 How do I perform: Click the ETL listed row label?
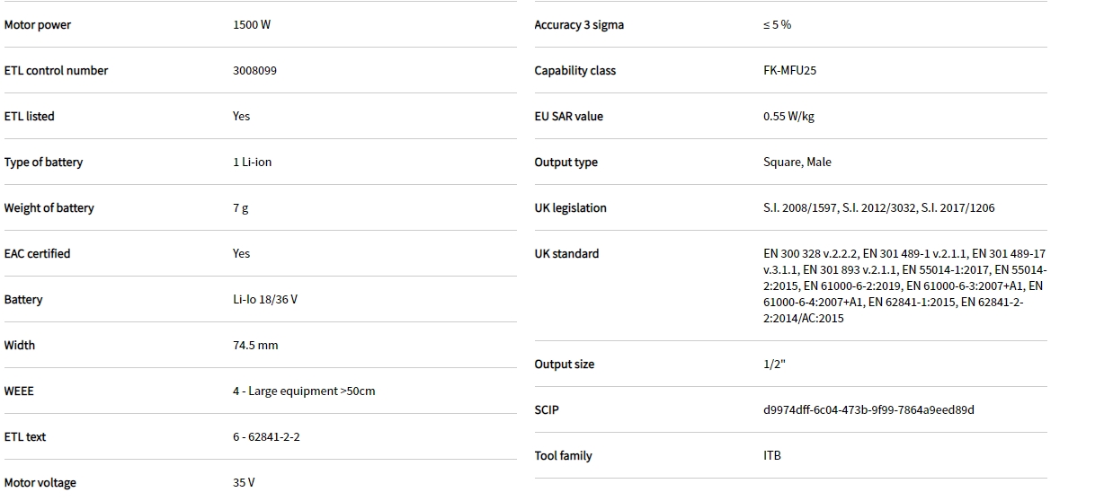click(x=29, y=117)
